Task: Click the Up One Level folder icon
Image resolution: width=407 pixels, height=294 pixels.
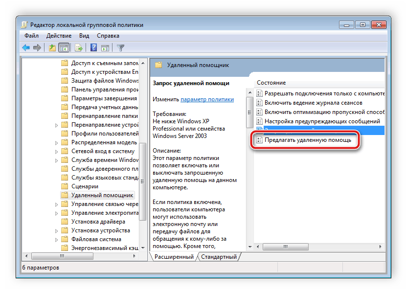Action: tap(52, 47)
